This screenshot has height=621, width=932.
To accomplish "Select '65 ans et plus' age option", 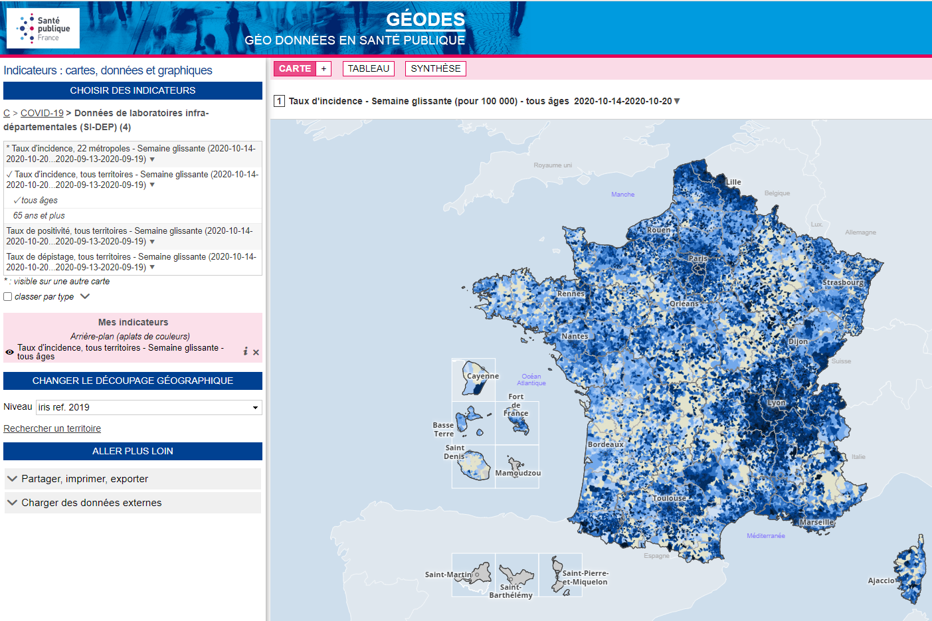I will coord(39,216).
